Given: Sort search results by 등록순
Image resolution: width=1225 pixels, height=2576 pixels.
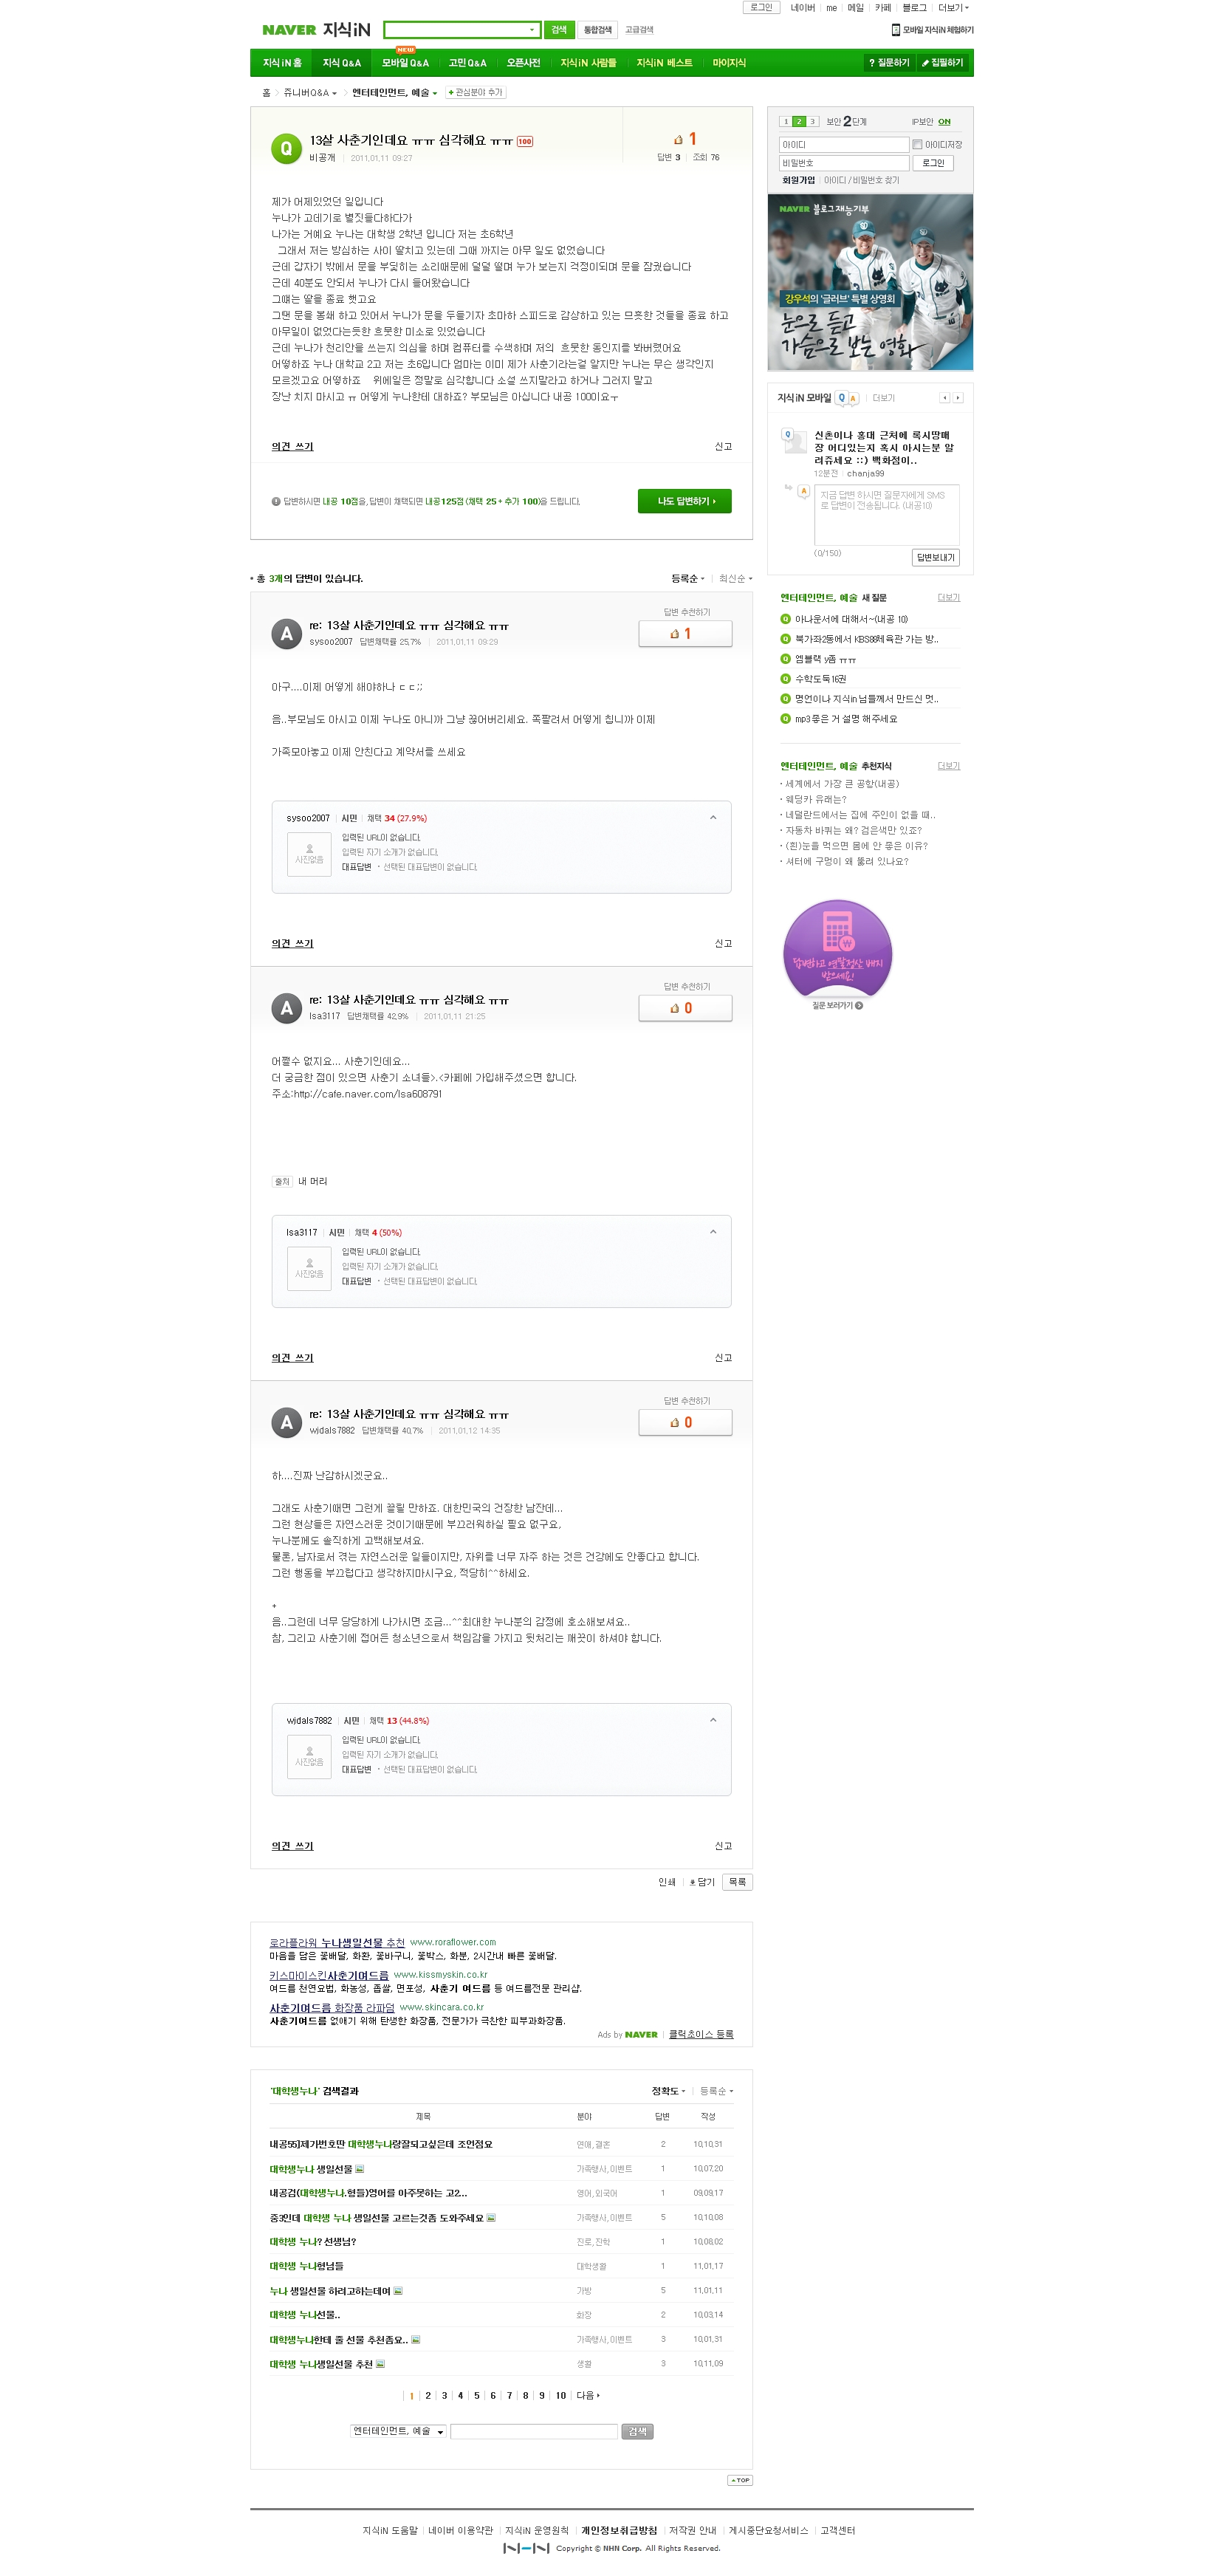Looking at the screenshot, I should click(716, 2091).
